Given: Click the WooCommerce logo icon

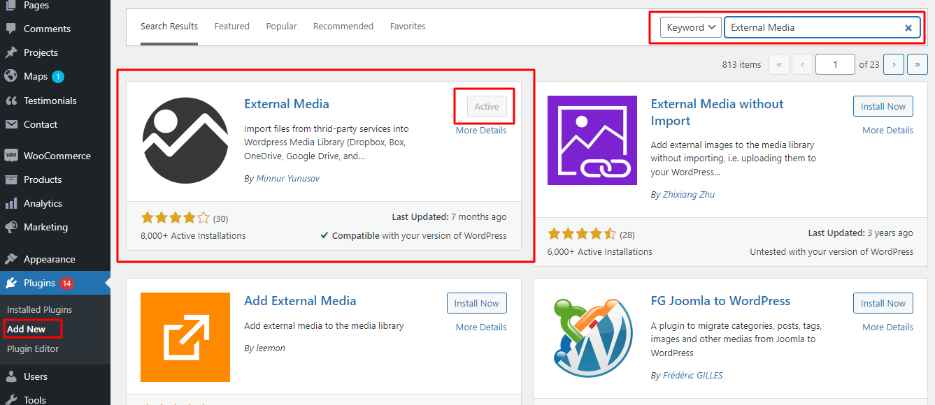Looking at the screenshot, I should [10, 156].
